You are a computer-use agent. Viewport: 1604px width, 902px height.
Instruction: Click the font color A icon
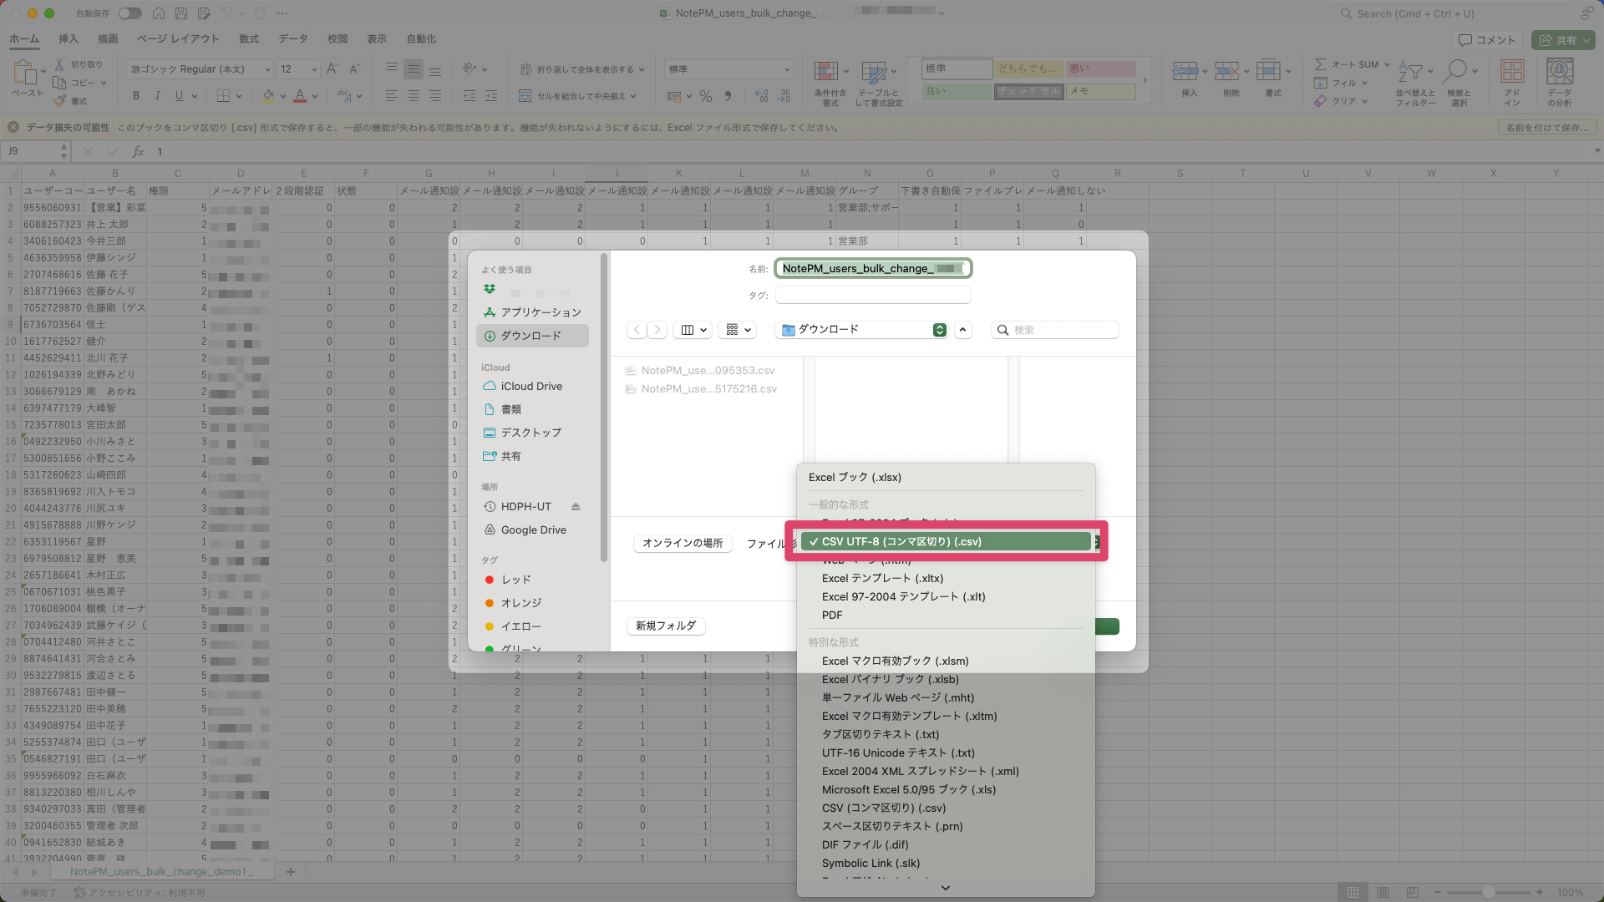[x=300, y=96]
